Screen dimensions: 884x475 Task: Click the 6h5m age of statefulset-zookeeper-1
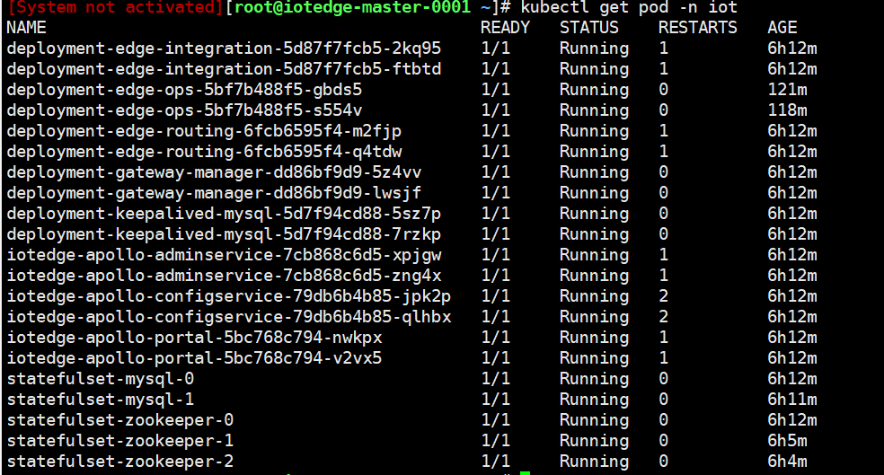tap(787, 441)
